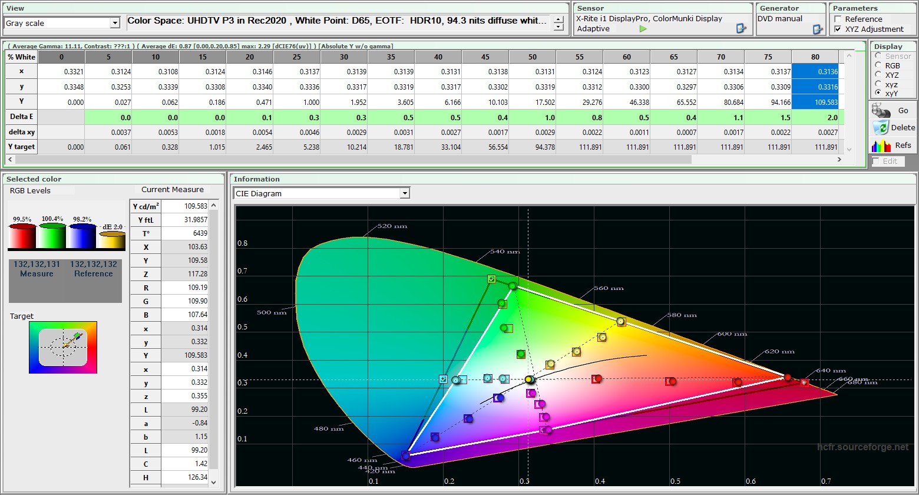The width and height of the screenshot is (919, 495).
Task: Select the XYZ display radio button
Action: 878,75
